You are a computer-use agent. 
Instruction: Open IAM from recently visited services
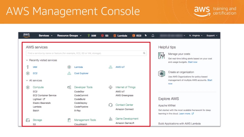tap(35, 67)
